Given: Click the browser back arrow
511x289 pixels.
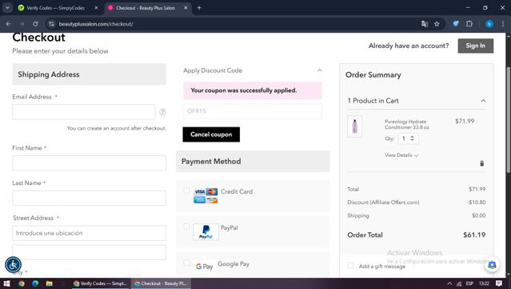Looking at the screenshot, I should point(9,24).
